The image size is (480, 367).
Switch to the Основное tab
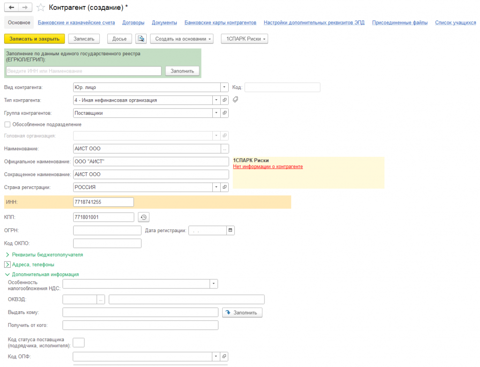pos(19,22)
